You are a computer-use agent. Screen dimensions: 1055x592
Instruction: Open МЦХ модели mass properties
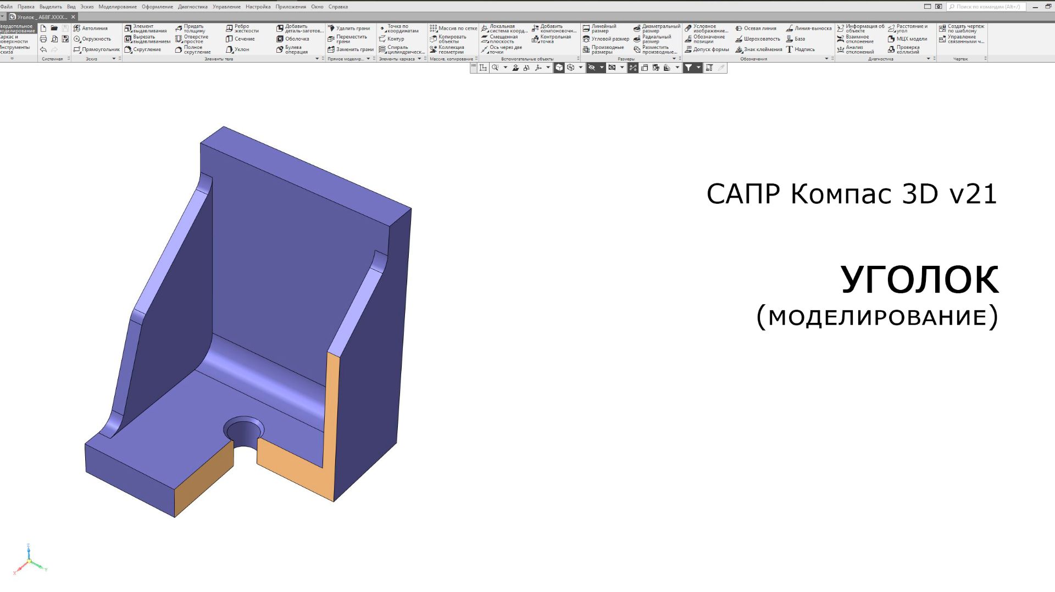pyautogui.click(x=907, y=39)
